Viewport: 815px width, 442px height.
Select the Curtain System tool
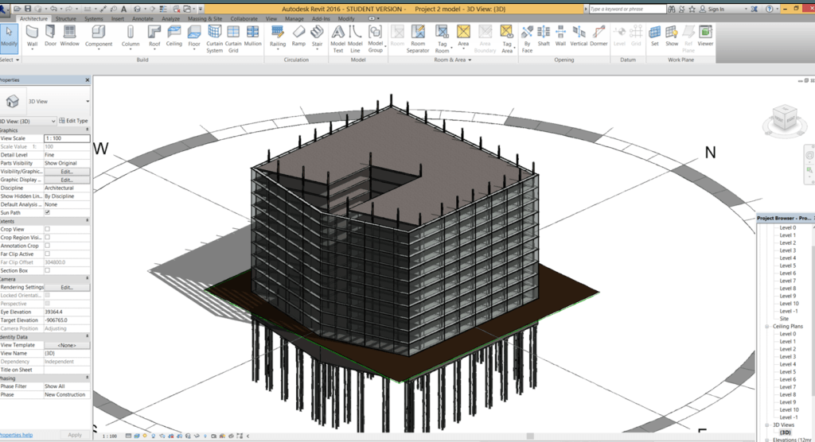[214, 39]
